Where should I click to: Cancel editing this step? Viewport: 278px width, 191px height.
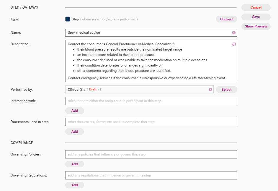(256, 7)
